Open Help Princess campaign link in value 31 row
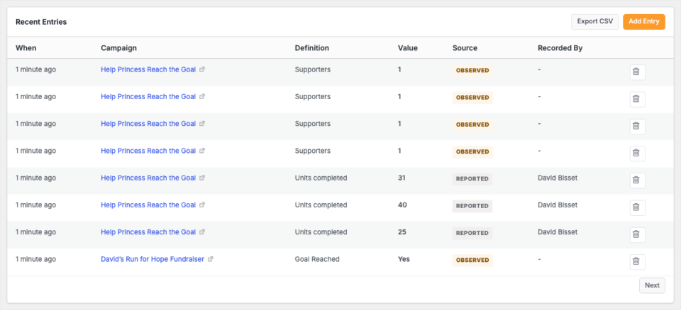The width and height of the screenshot is (681, 310). point(148,178)
